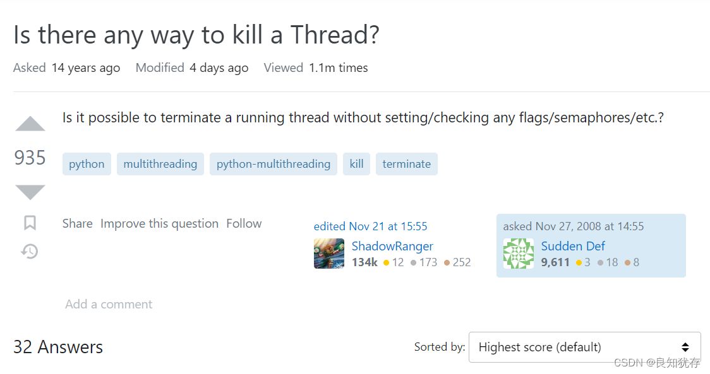Follow this question
Screen dimensions: 710x374
[244, 223]
